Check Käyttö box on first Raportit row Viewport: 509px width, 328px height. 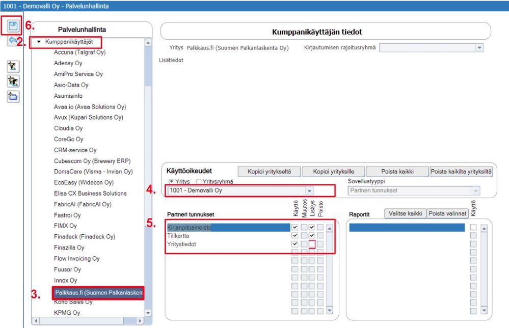[473, 227]
